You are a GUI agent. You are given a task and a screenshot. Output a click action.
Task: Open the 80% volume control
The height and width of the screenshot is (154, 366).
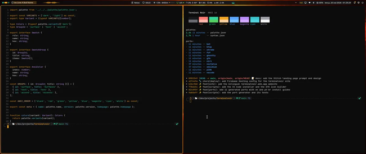coord(320,3)
